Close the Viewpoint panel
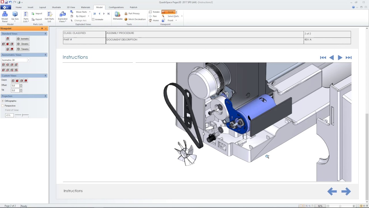This screenshot has height=208, width=369. 46,29
